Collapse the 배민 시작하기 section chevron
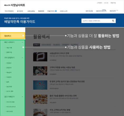 (x=22, y=42)
